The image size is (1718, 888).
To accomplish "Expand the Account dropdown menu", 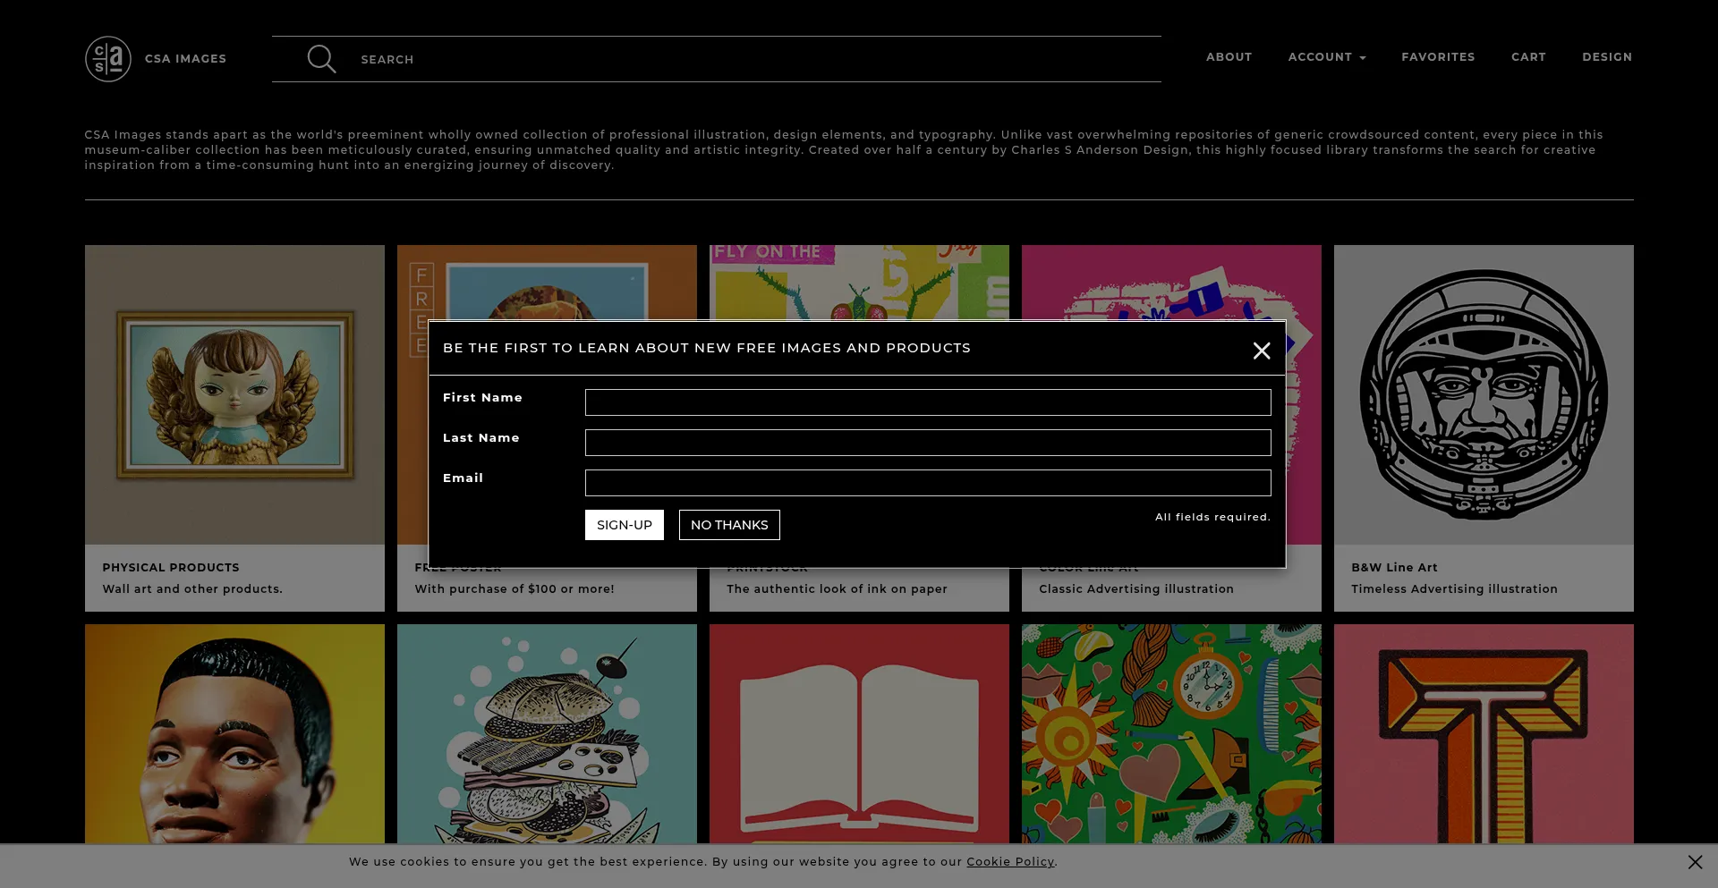I will [x=1326, y=57].
